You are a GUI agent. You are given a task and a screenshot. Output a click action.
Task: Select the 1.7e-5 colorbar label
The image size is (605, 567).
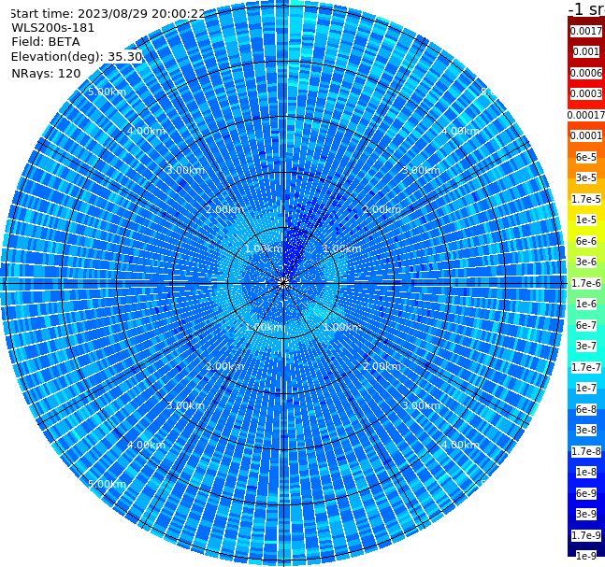coord(585,199)
